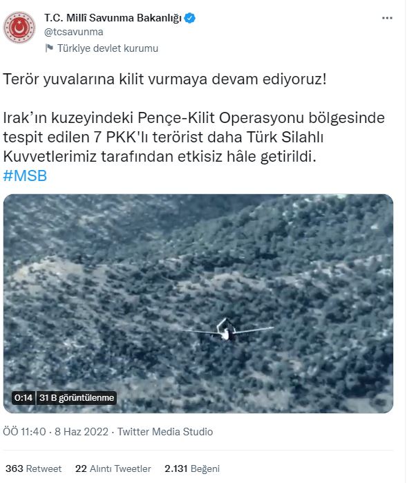
Task: Open the T.C. Millî Savunma Bakanlığı profile name
Action: pyautogui.click(x=113, y=18)
